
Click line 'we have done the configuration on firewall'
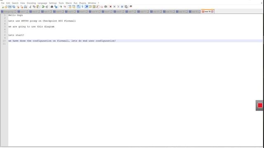62,41
